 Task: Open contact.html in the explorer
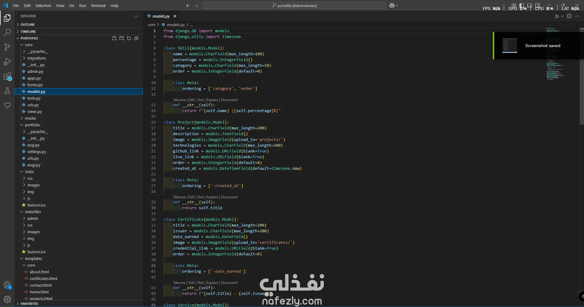click(41, 285)
